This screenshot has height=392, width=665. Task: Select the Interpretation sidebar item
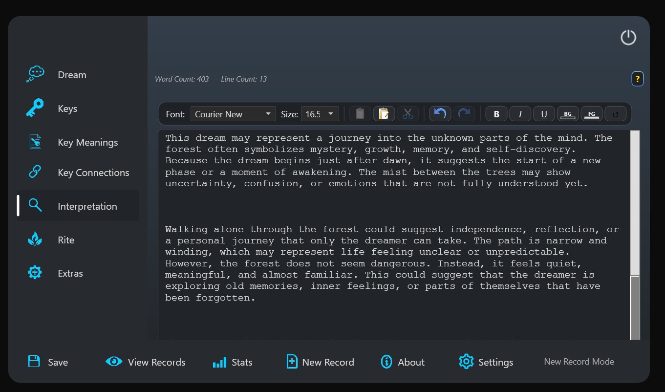(x=78, y=206)
